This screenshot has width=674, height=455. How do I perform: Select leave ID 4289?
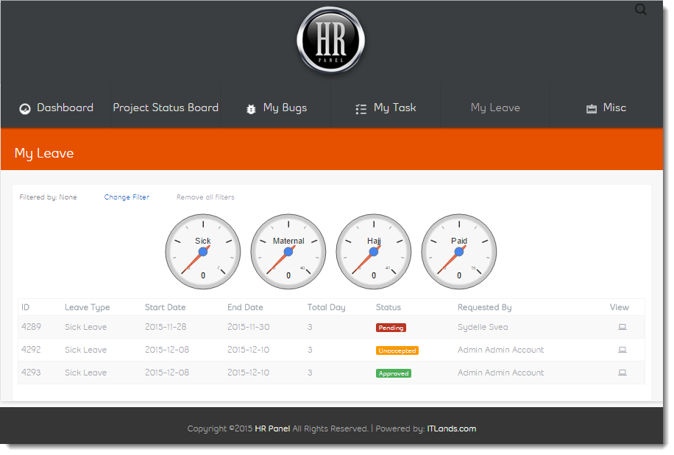pos(31,327)
